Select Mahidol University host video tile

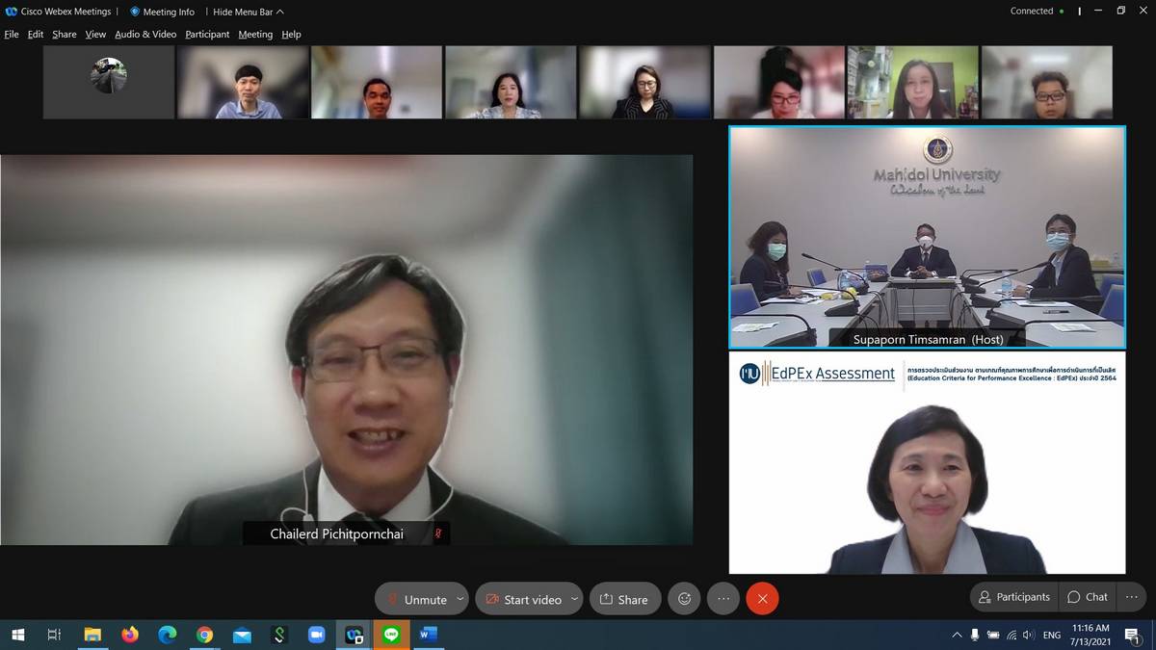[927, 237]
